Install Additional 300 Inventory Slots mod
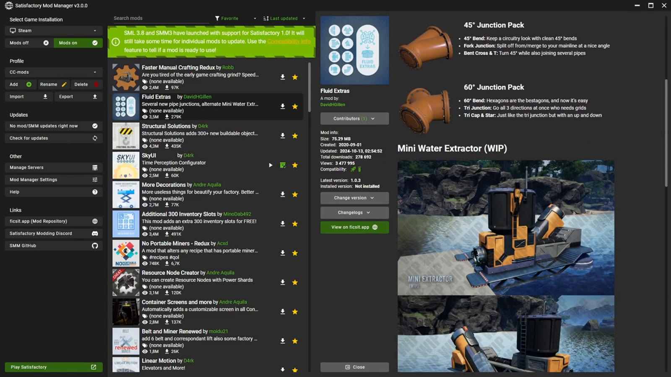Screen dimensions: 671x377 point(283,224)
